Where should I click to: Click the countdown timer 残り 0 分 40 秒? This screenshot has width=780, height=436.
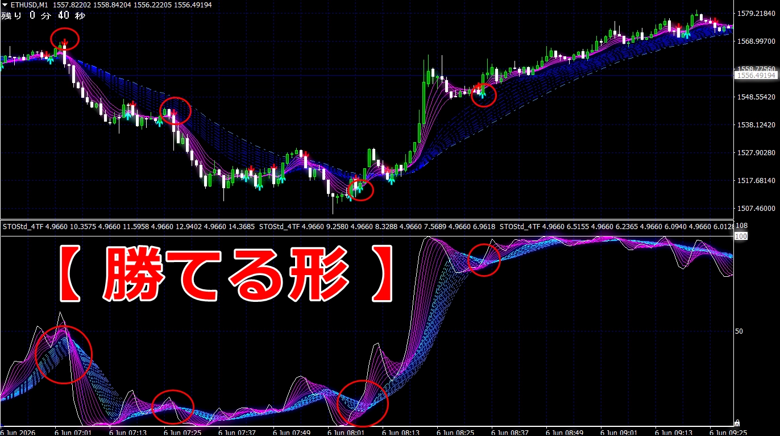tap(43, 16)
